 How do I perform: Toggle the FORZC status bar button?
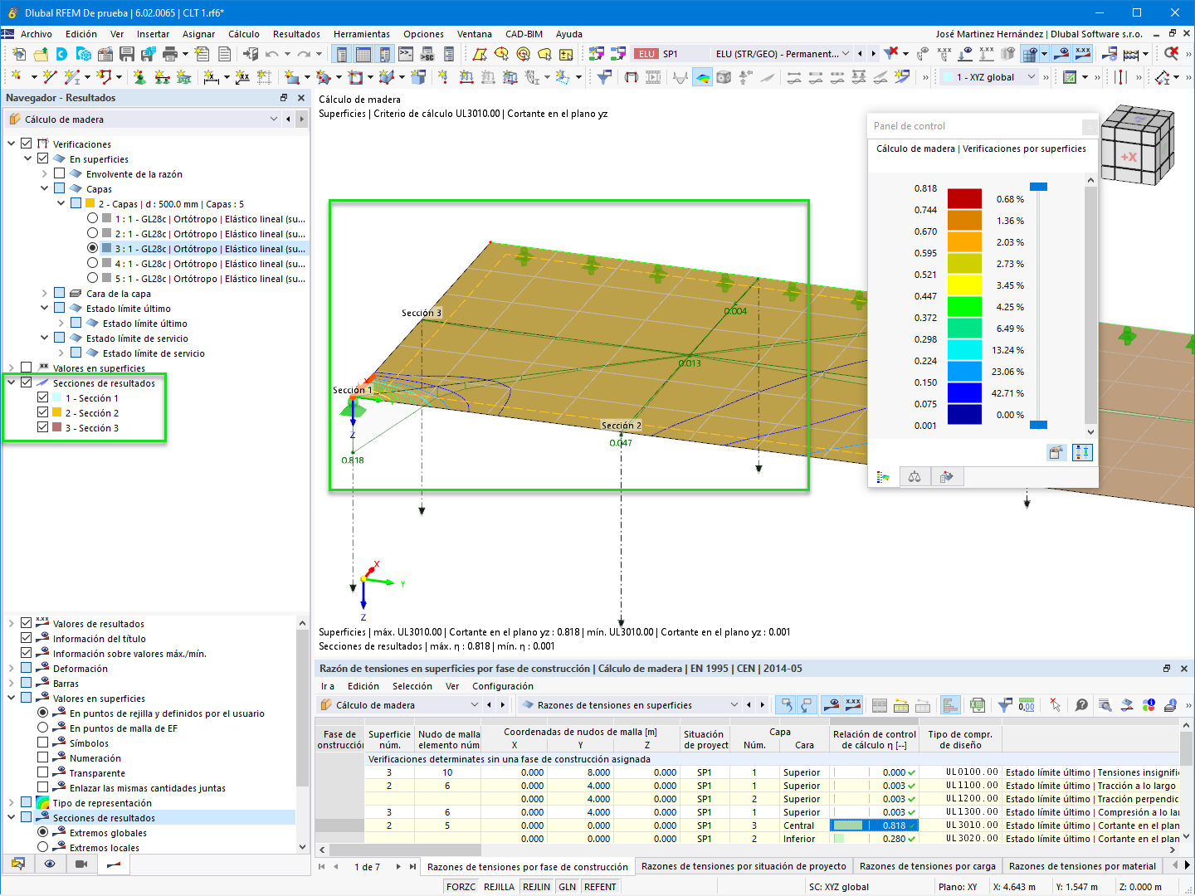tap(461, 887)
